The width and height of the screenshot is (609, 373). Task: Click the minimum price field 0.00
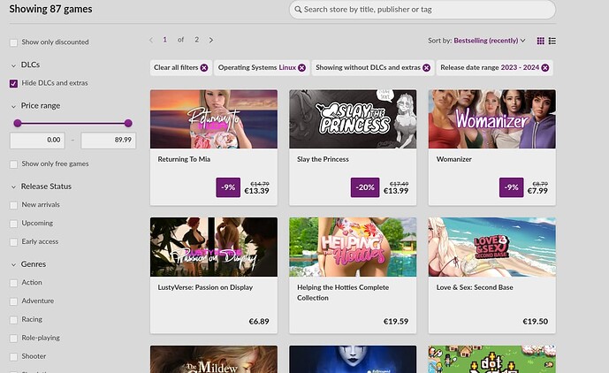[x=37, y=141]
